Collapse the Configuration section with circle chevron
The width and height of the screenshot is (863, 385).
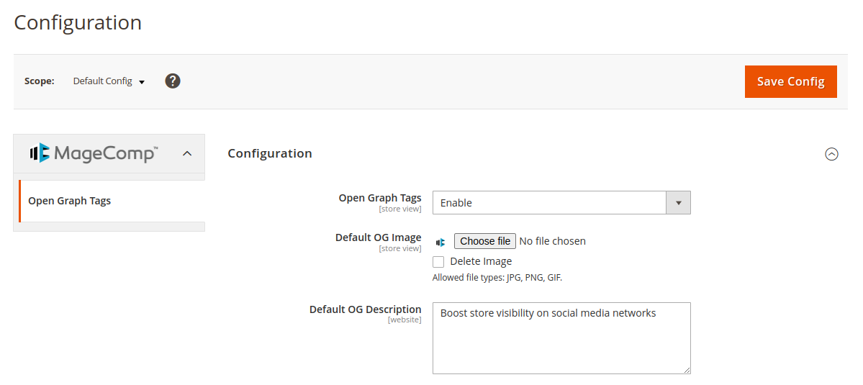831,154
